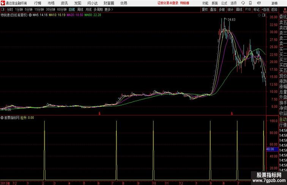Click the 多股 multi-stock button
The width and height of the screenshot is (287, 185).
(222, 9)
